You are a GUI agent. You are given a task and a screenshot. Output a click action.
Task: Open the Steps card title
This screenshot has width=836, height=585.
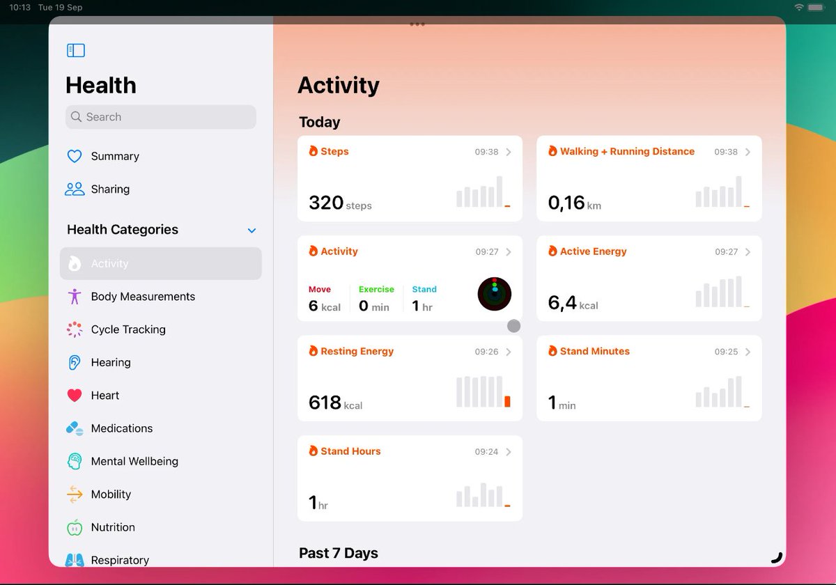point(334,151)
